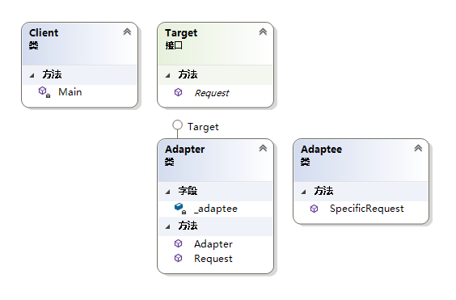Click the Target label beside lollipop
This screenshot has height=300, width=456.
(203, 127)
